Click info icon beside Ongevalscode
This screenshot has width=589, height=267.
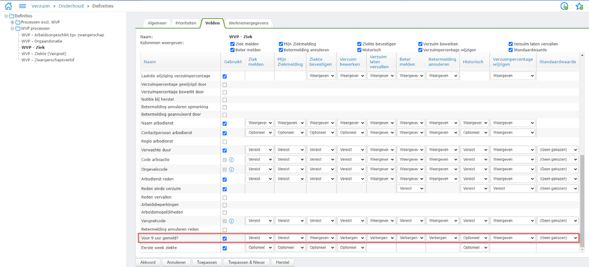[232, 170]
